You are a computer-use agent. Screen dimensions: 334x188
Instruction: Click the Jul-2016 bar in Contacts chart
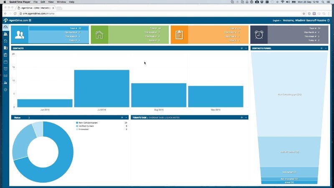[101, 88]
